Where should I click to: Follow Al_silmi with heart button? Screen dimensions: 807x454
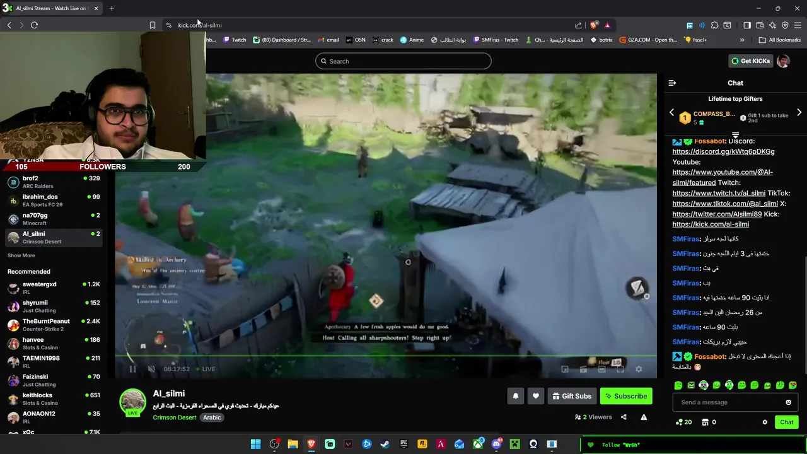click(x=535, y=396)
